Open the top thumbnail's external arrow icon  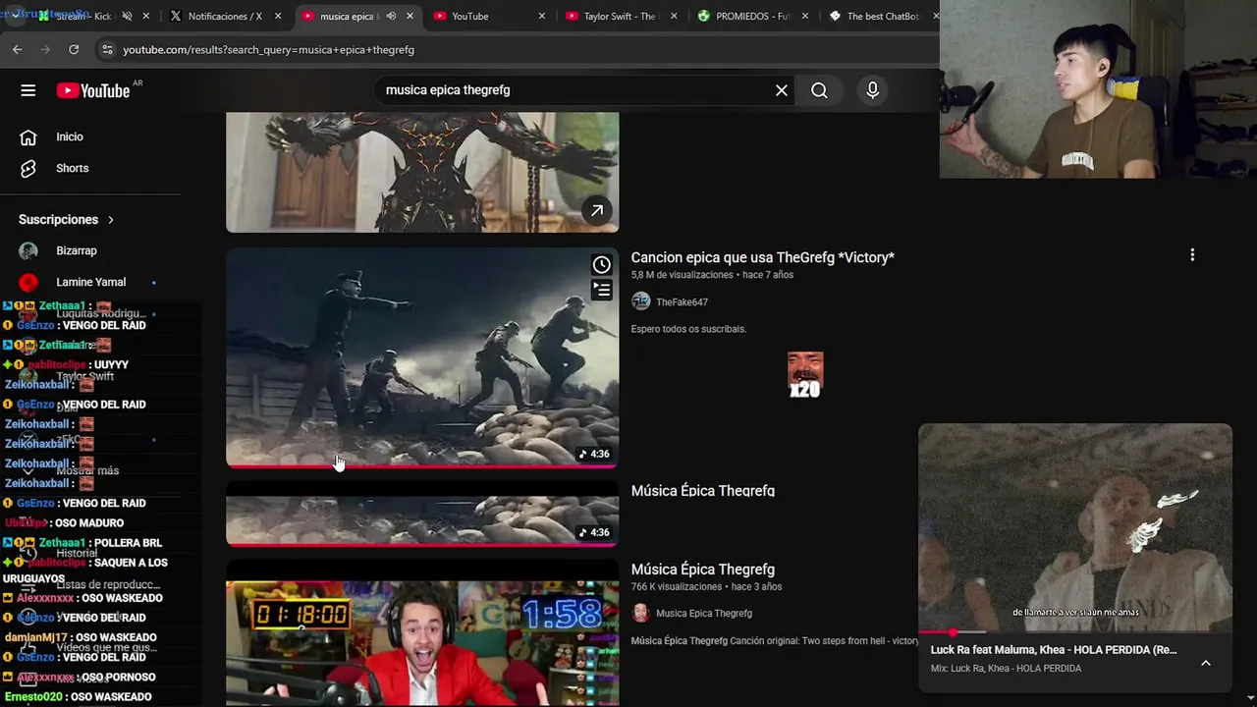coord(596,210)
